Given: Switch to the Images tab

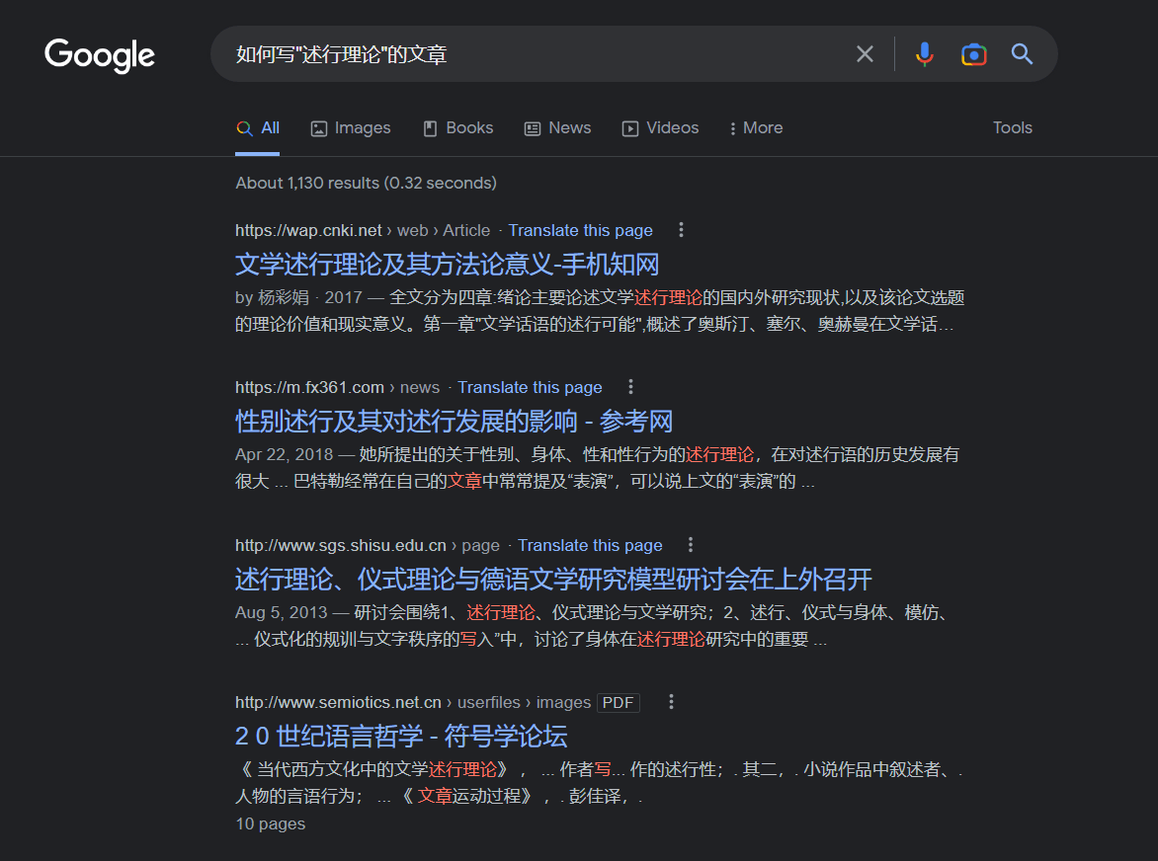Looking at the screenshot, I should click(x=351, y=128).
